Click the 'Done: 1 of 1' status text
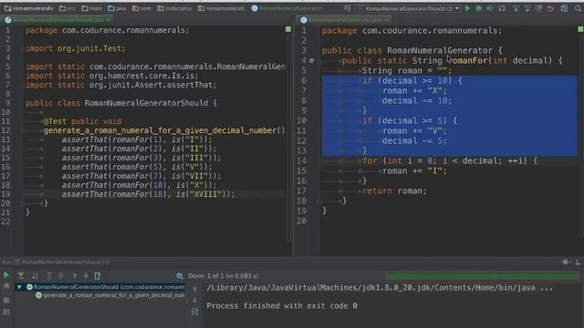The height and width of the screenshot is (328, 584). tap(224, 276)
